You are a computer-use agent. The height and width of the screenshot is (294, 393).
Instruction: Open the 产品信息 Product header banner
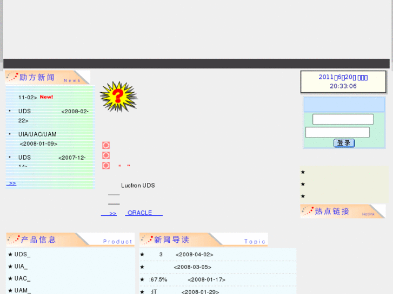[x=70, y=240]
